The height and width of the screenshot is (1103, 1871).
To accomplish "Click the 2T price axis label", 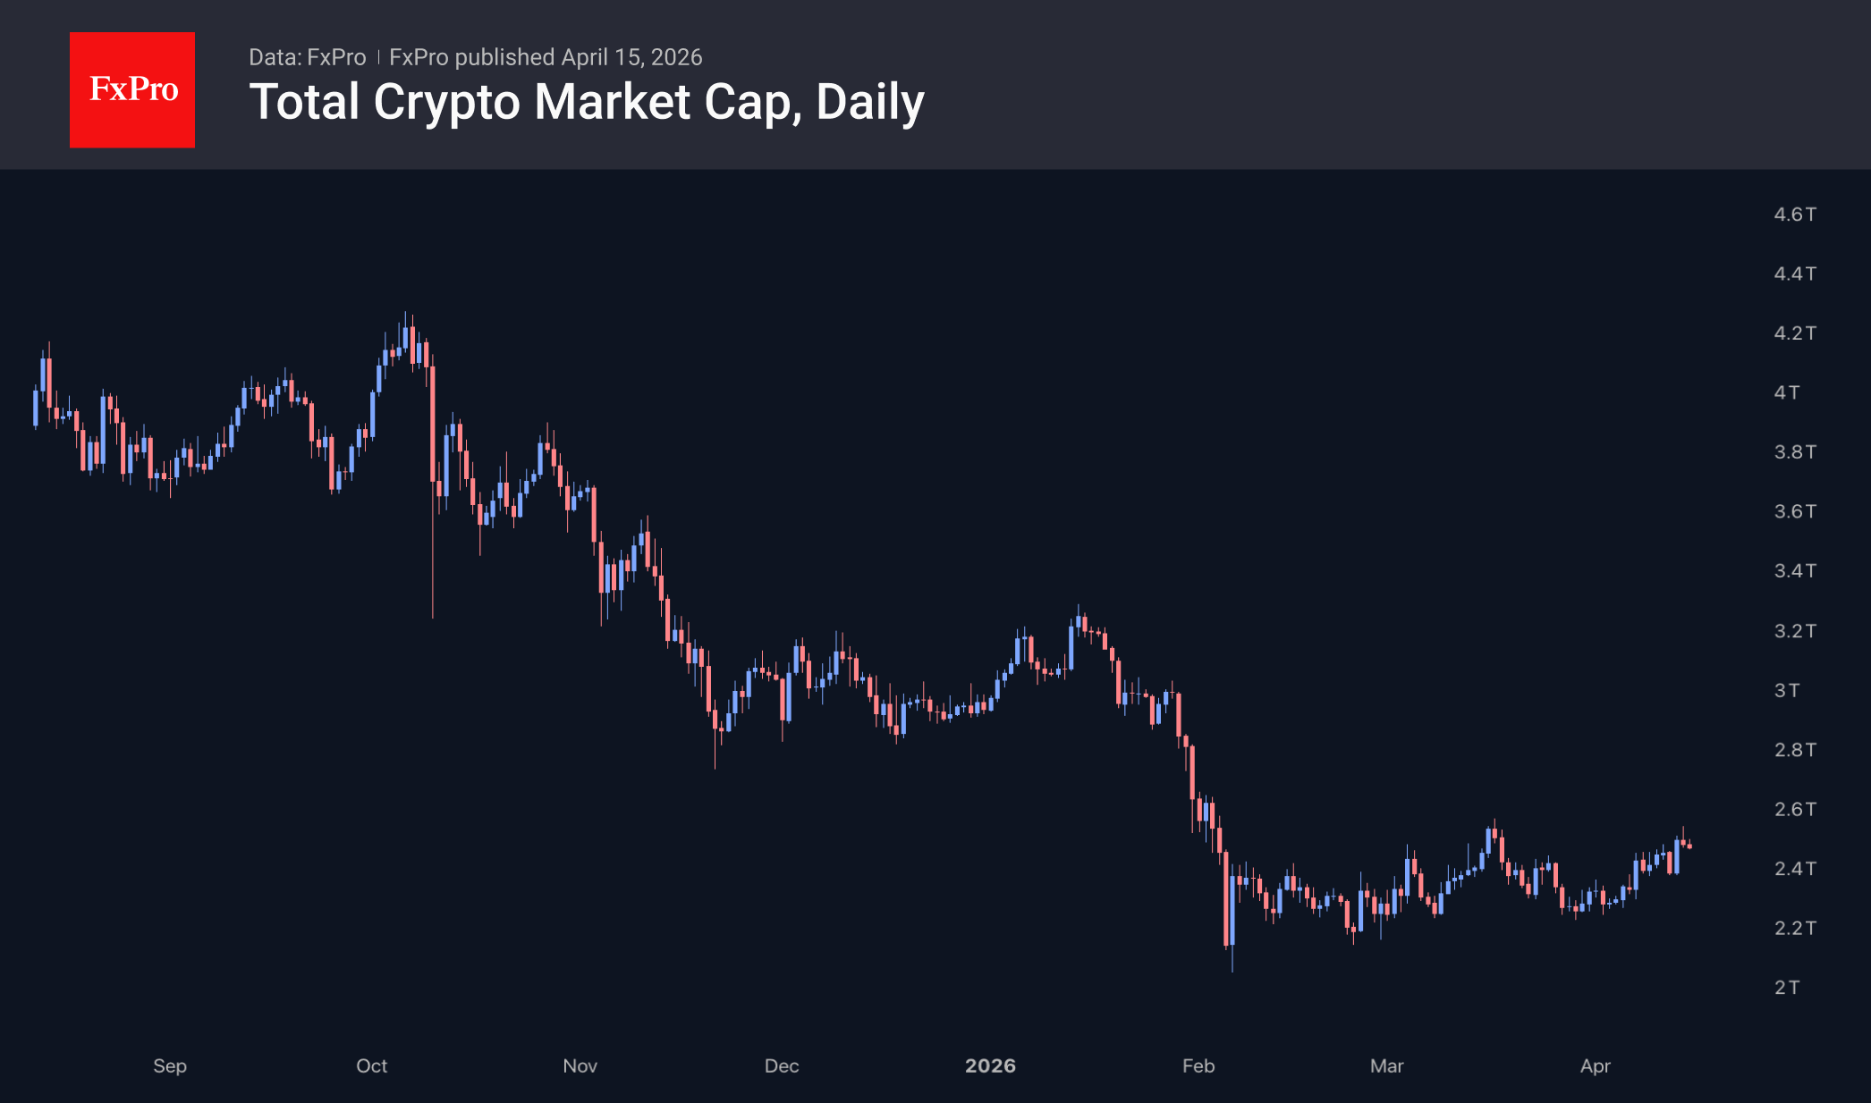I will [x=1786, y=988].
